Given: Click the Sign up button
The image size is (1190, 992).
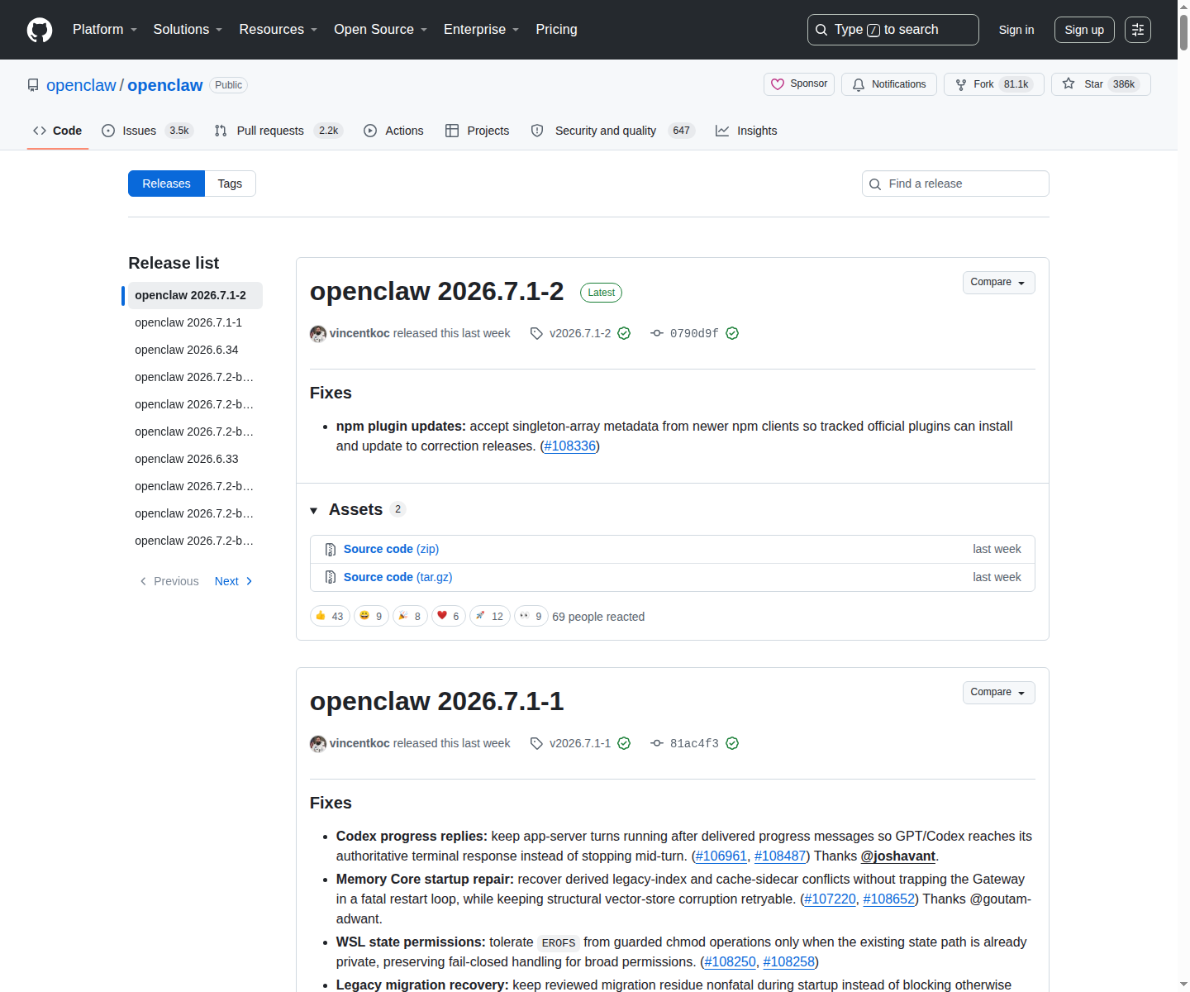Looking at the screenshot, I should click(x=1084, y=30).
